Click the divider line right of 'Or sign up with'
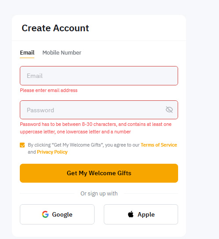219x239 pixels. click(151, 193)
